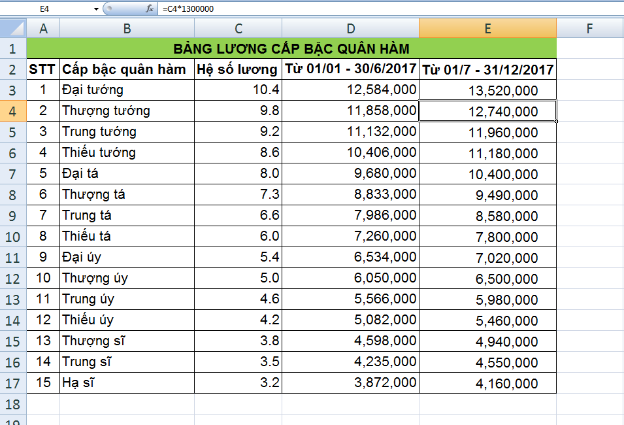624x425 pixels.
Task: Select highlighted column E header
Action: [487, 28]
